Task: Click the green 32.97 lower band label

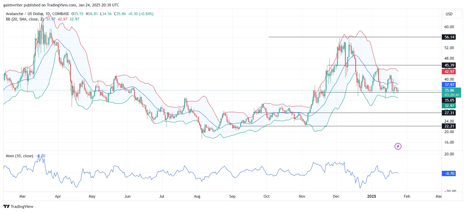Action: [x=449, y=106]
